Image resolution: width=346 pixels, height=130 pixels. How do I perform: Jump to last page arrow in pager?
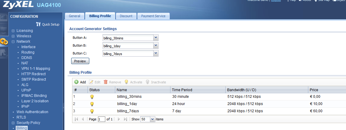coord(125,119)
